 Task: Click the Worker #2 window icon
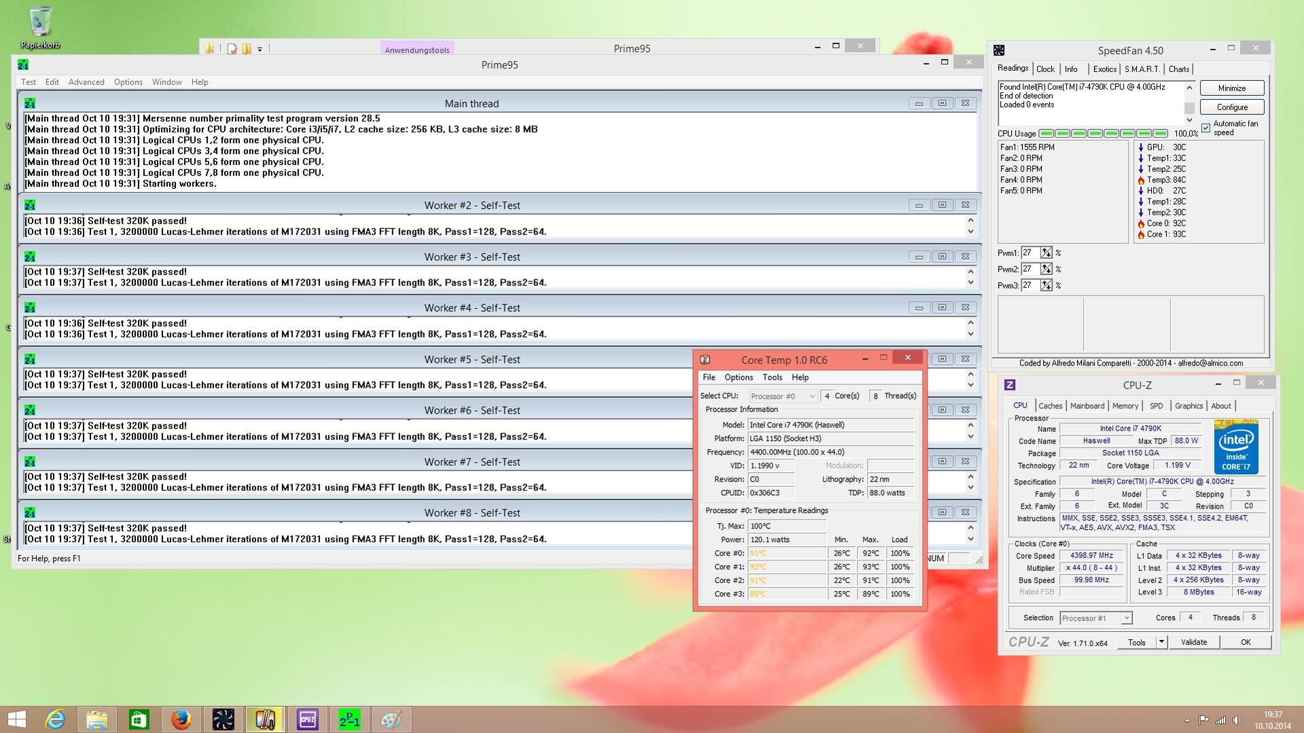click(x=30, y=205)
